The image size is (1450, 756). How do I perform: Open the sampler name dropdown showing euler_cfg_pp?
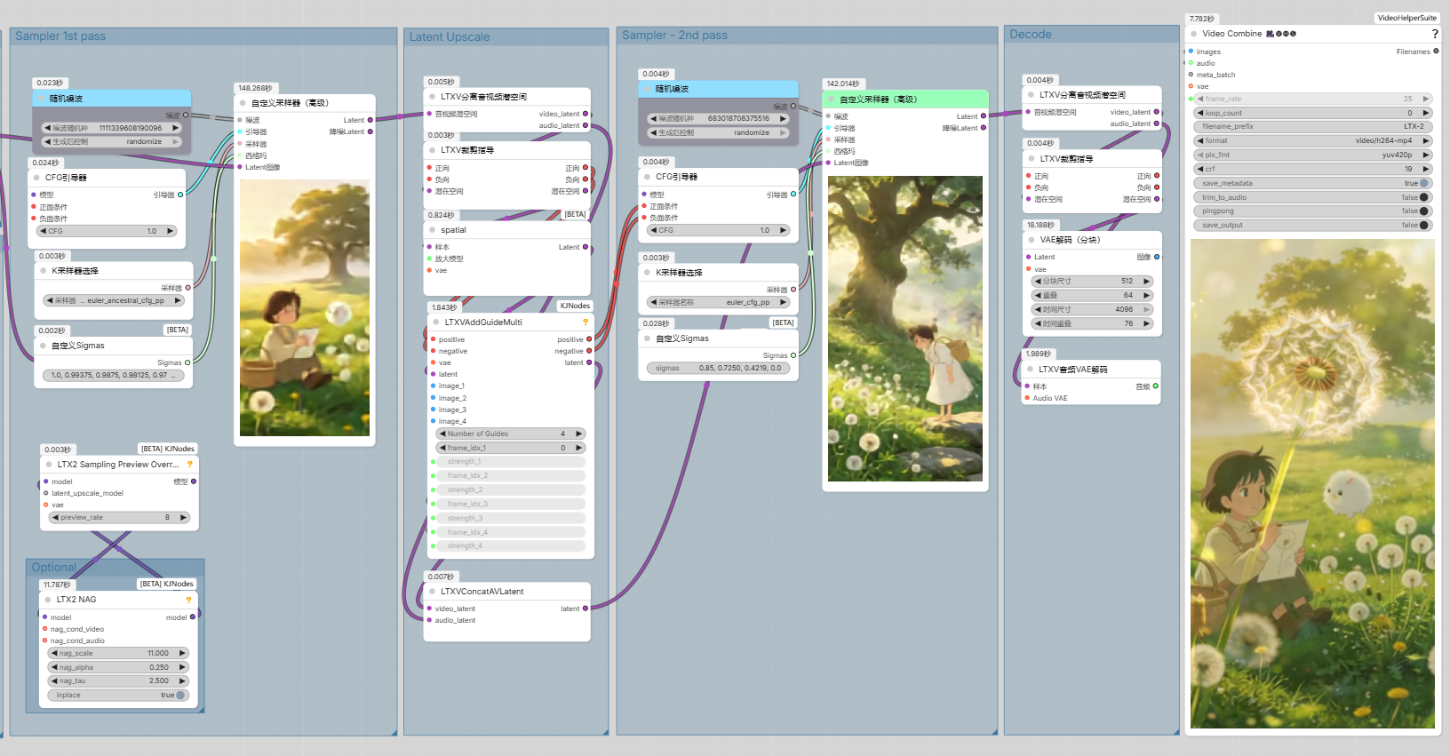(718, 302)
